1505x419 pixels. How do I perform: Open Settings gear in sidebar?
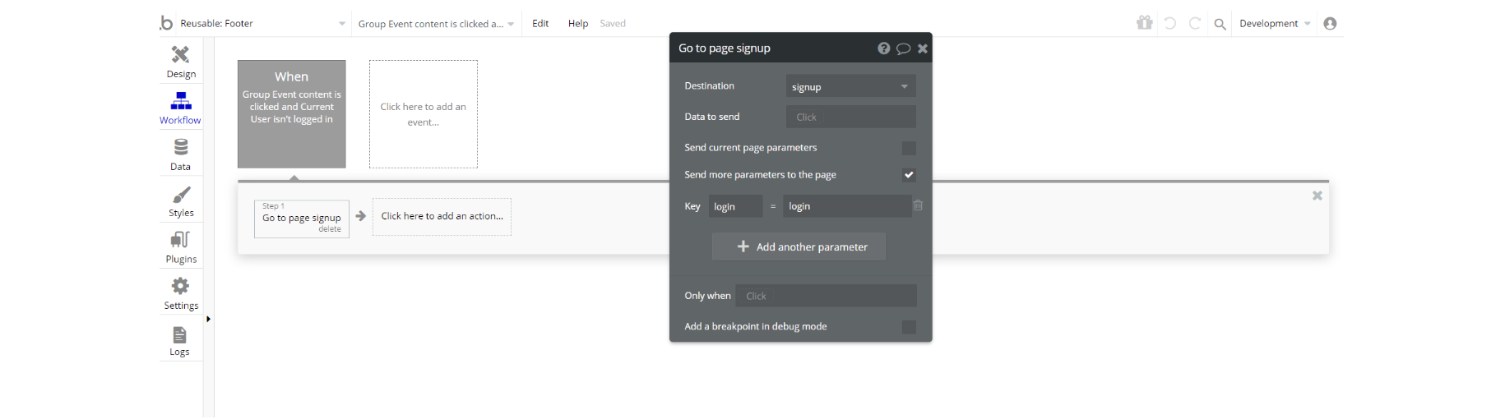point(181,293)
